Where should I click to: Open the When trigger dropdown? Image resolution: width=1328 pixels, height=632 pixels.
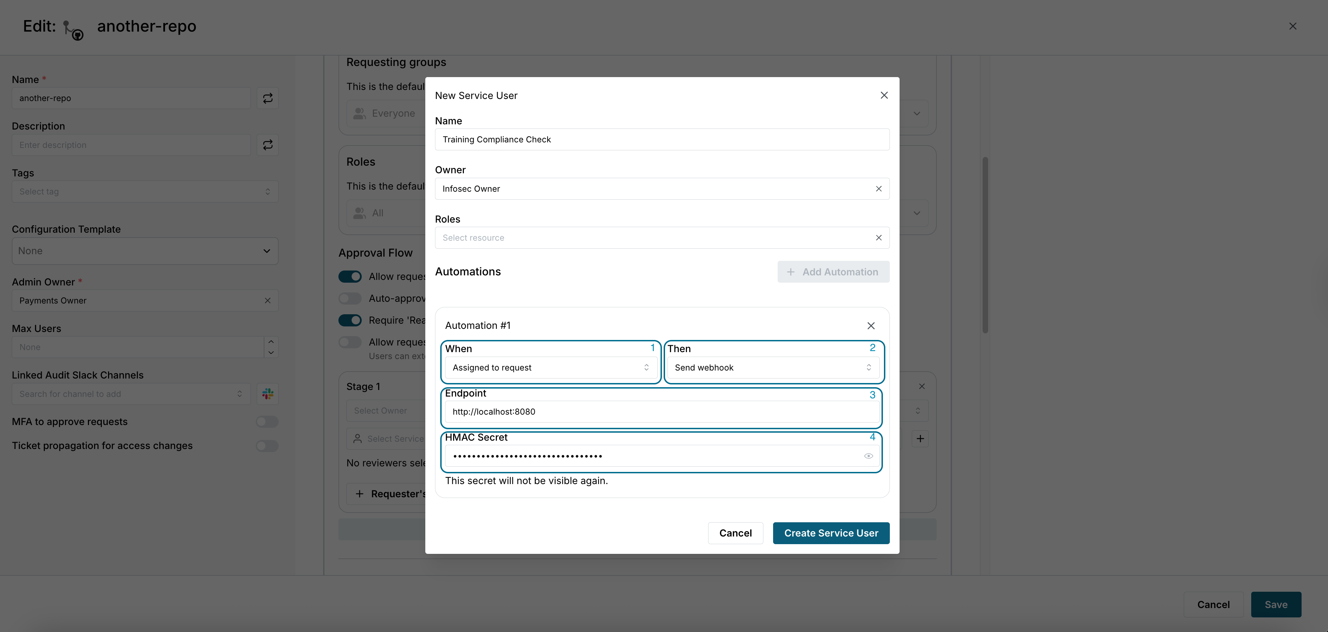point(550,367)
